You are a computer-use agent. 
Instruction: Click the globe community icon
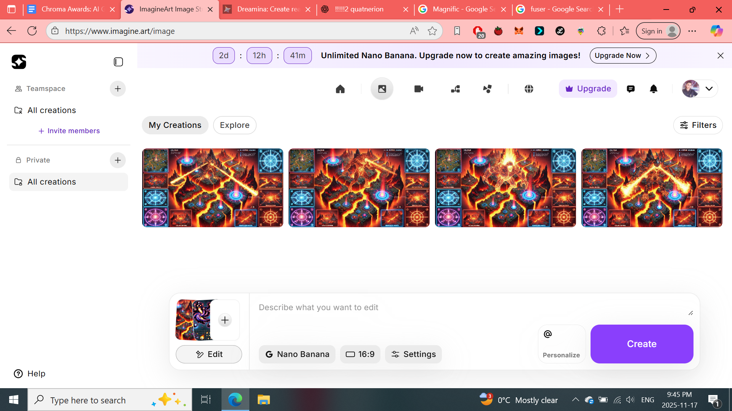tap(529, 89)
